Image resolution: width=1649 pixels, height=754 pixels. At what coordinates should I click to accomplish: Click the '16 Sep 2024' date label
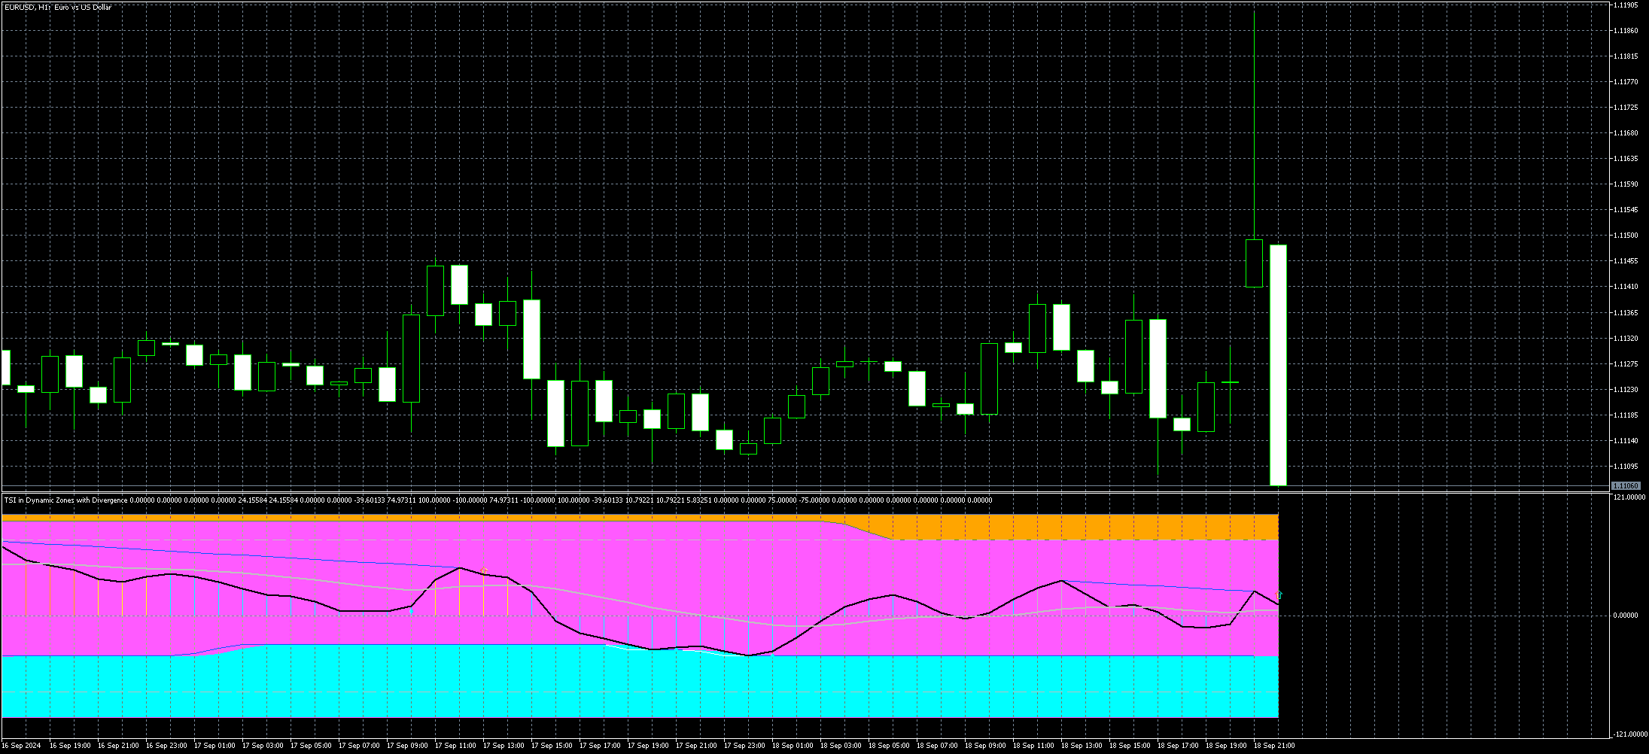click(x=22, y=746)
